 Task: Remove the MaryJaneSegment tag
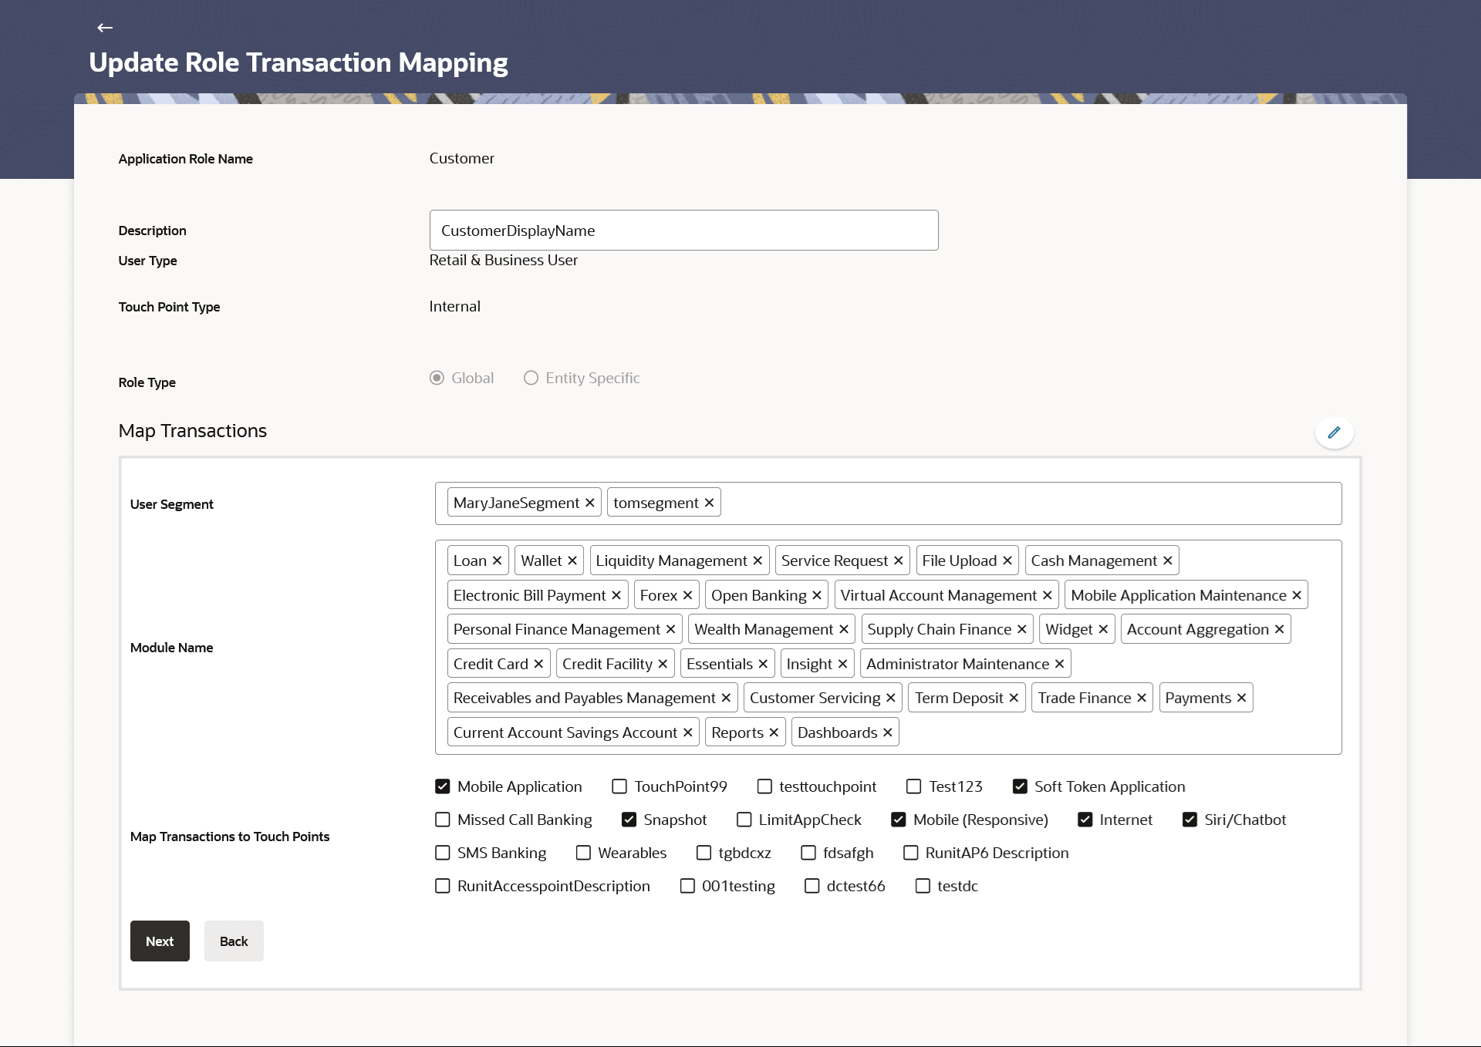tap(590, 503)
